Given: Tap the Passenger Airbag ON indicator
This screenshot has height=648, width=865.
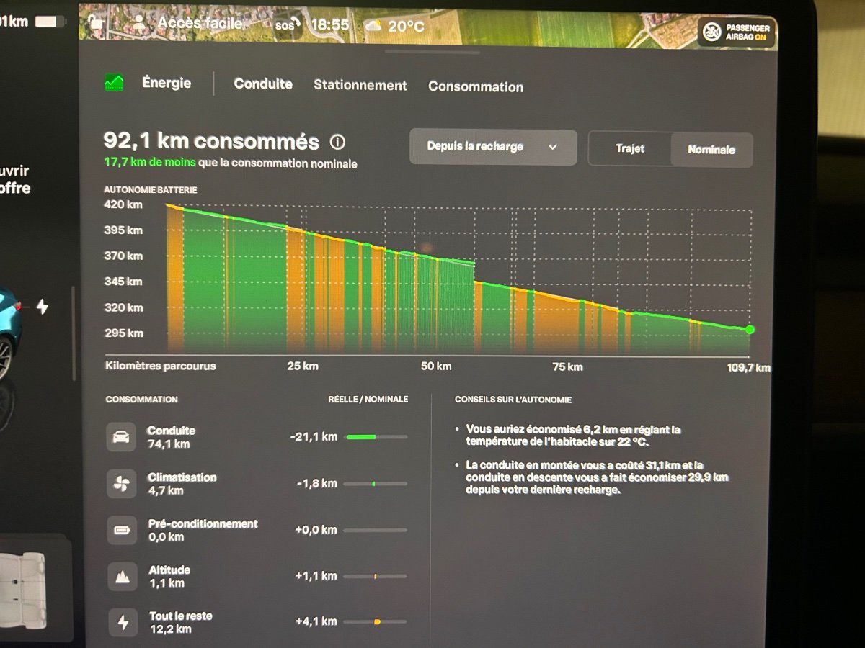Looking at the screenshot, I should pyautogui.click(x=735, y=32).
